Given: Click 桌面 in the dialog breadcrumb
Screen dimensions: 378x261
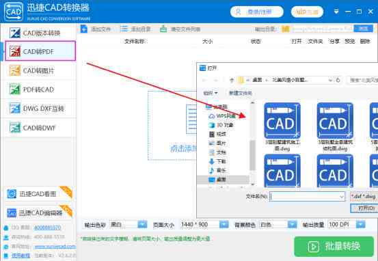Looking at the screenshot, I should pyautogui.click(x=257, y=80).
